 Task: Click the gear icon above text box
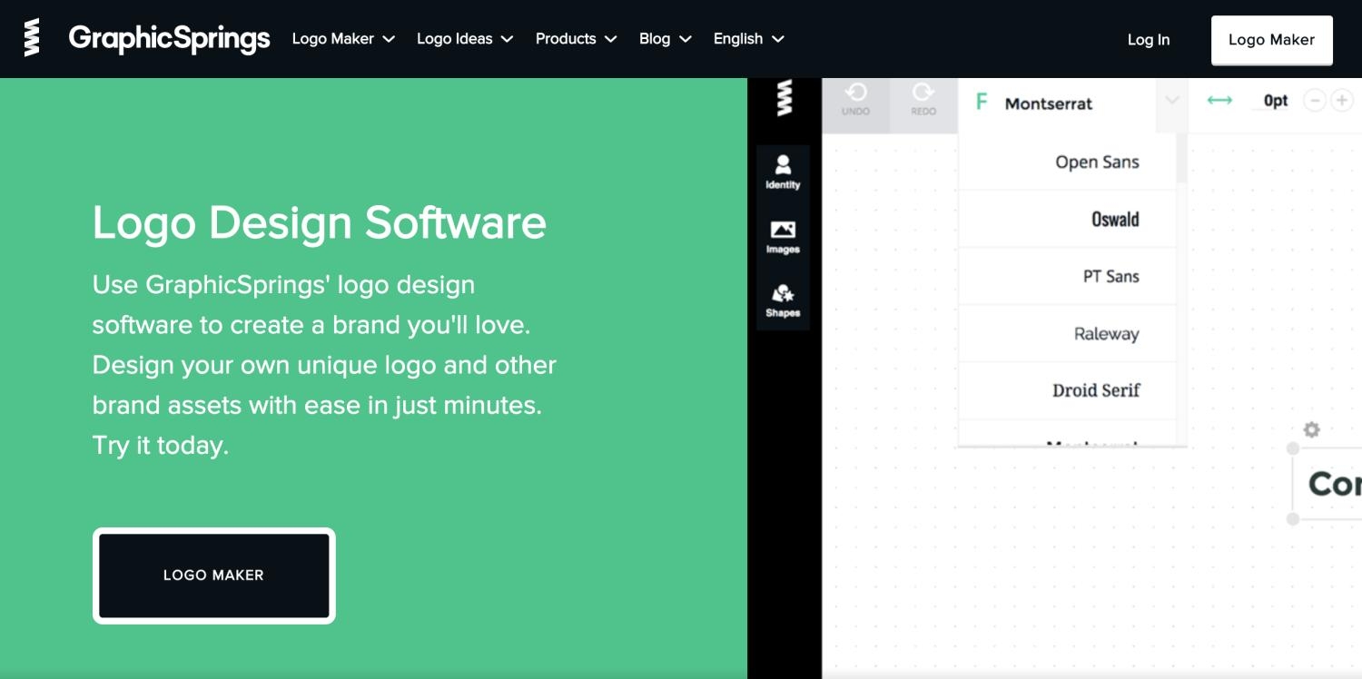pyautogui.click(x=1311, y=429)
